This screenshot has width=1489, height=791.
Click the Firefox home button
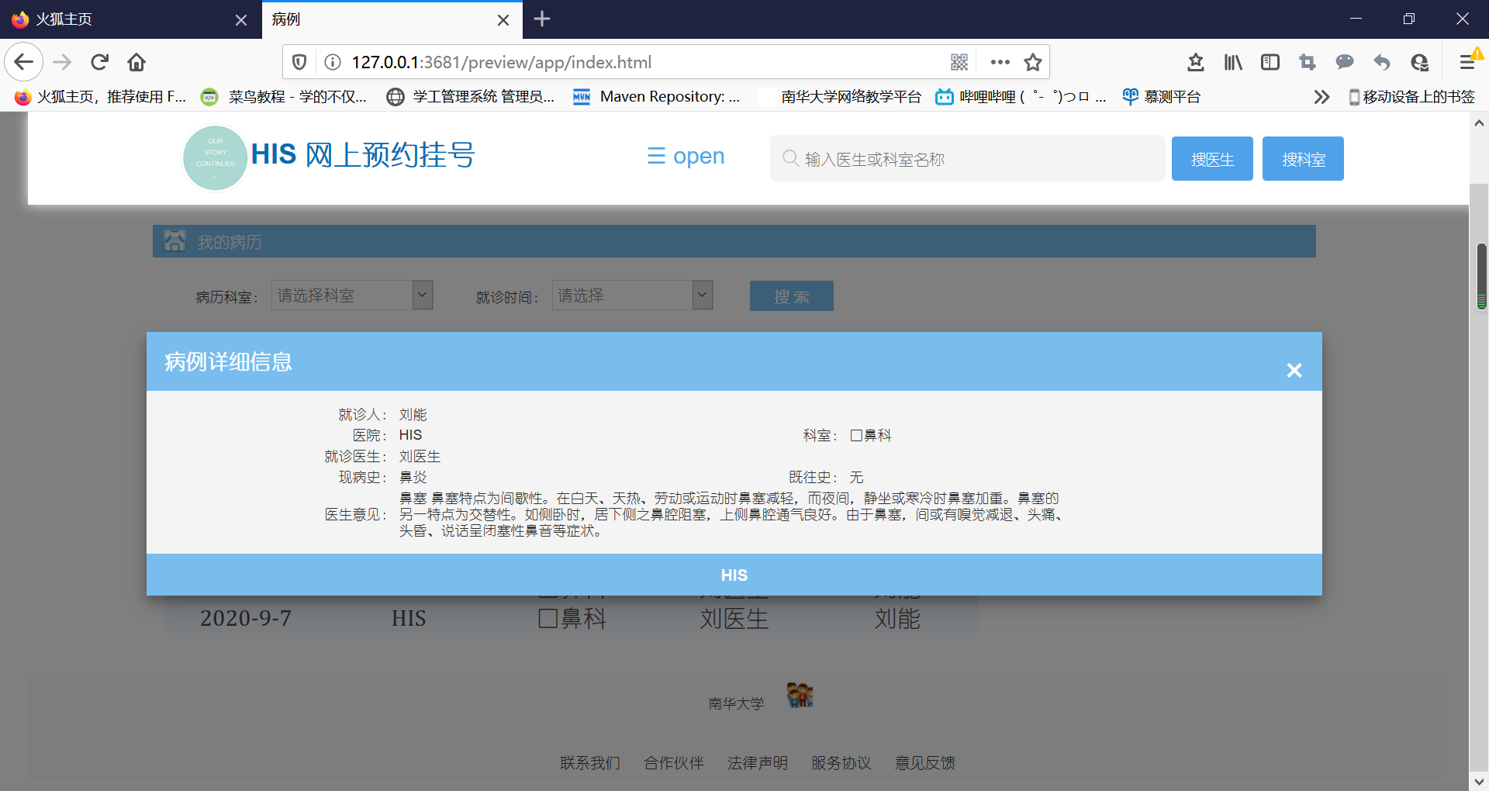[136, 62]
